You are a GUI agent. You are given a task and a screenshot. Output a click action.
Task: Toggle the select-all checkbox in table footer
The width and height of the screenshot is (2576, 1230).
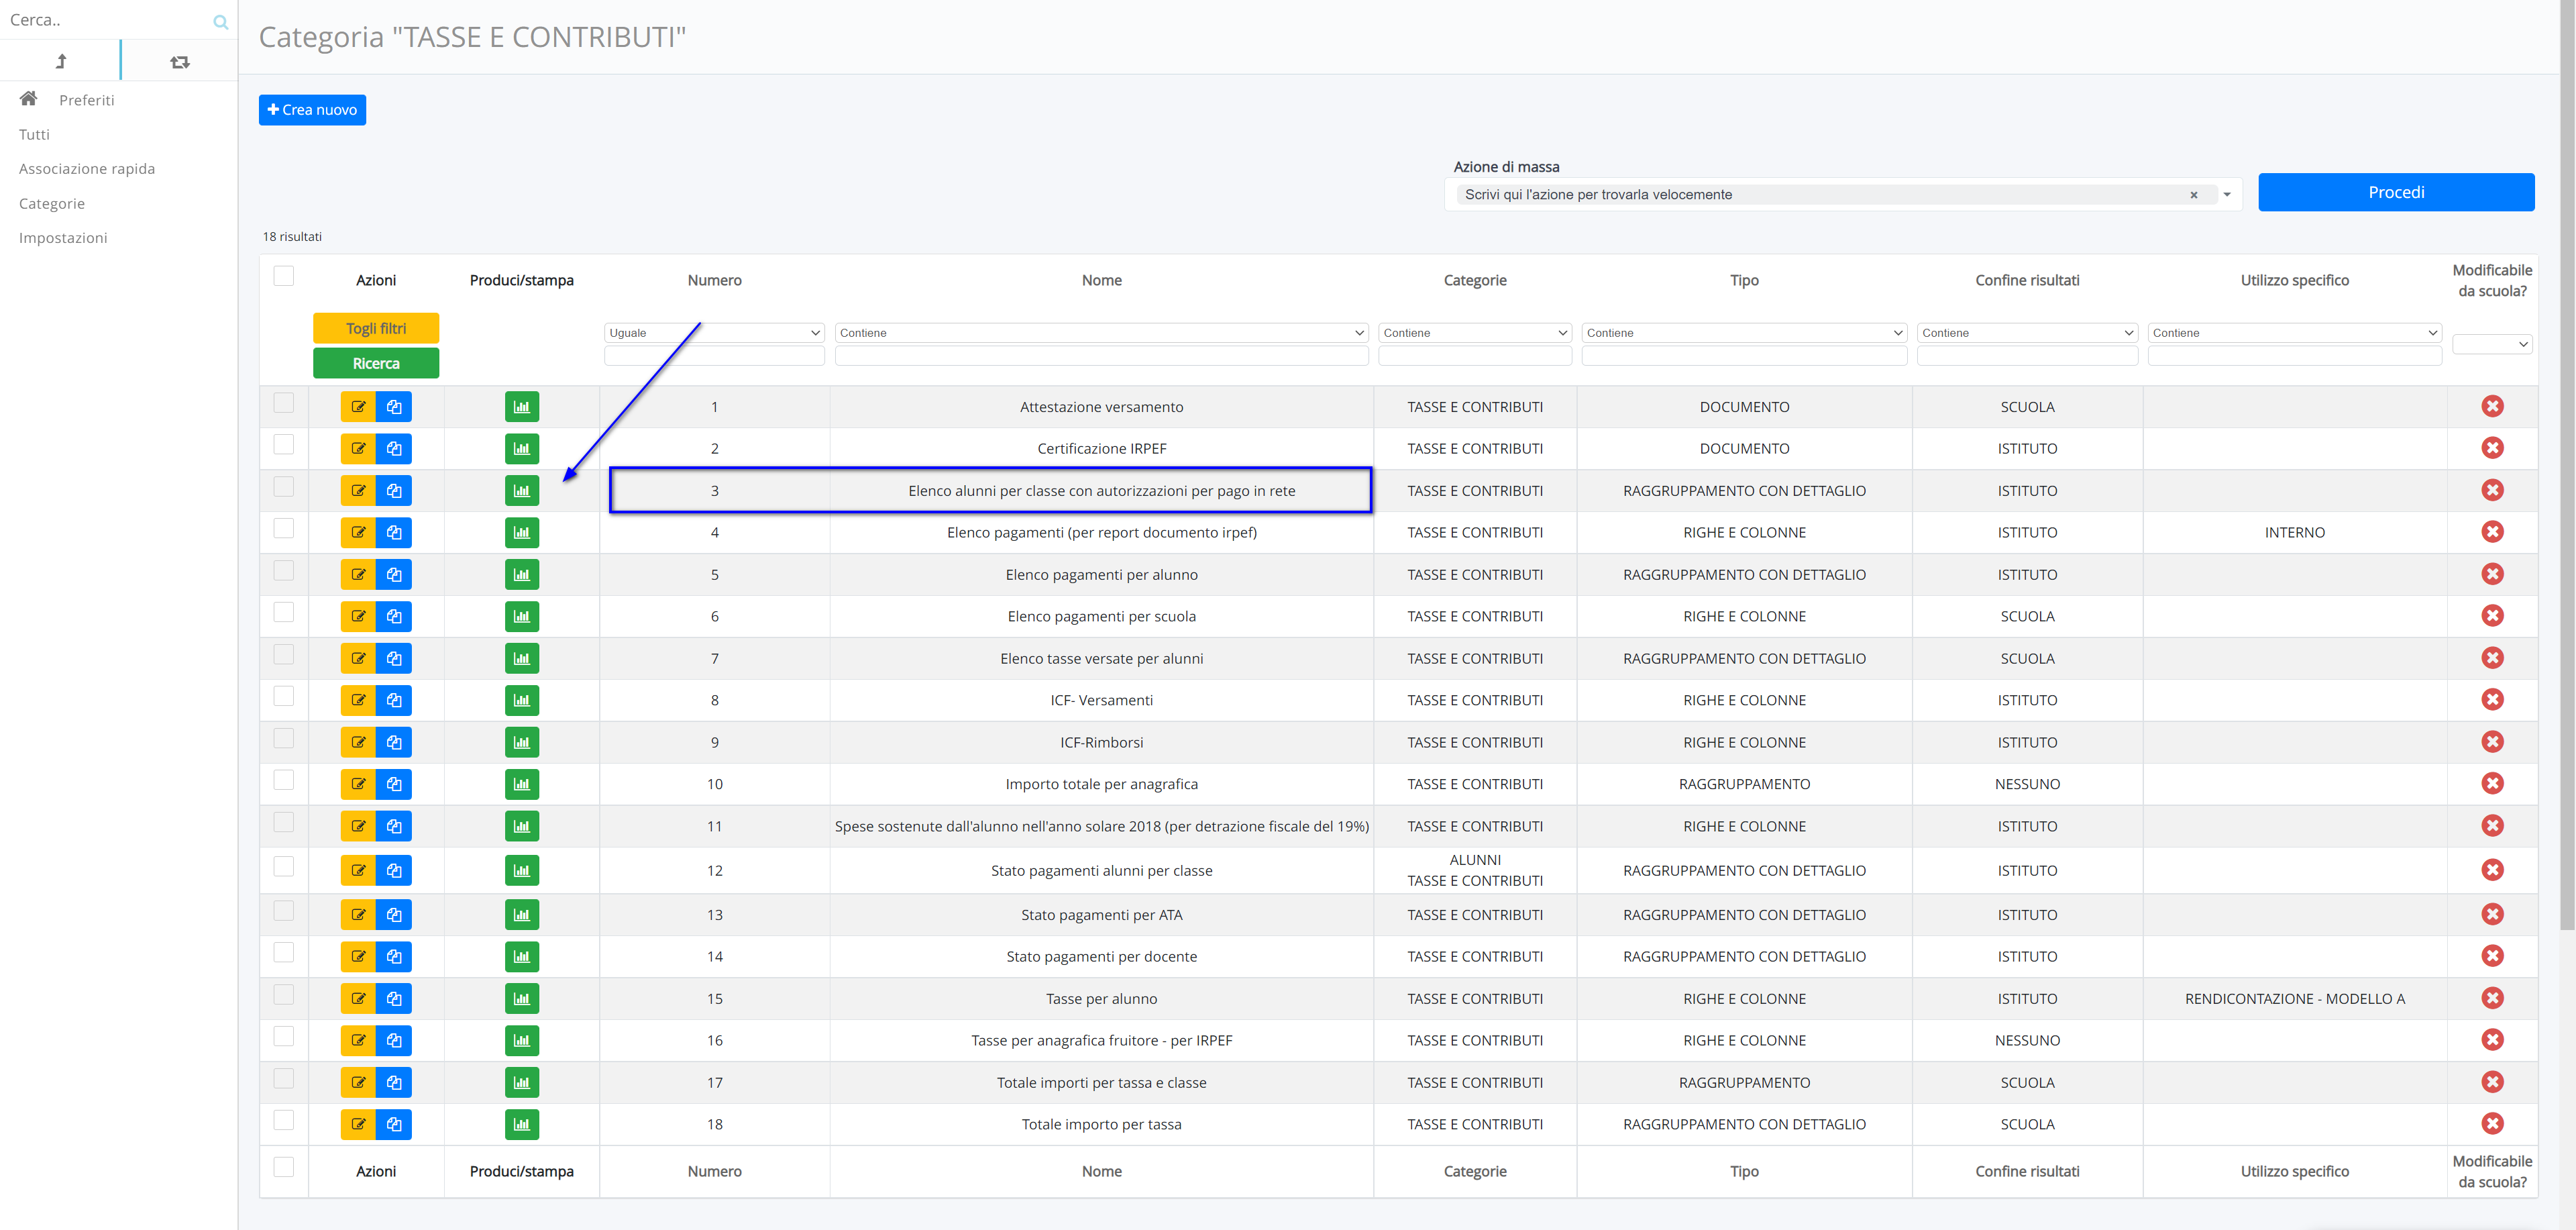pyautogui.click(x=284, y=1167)
